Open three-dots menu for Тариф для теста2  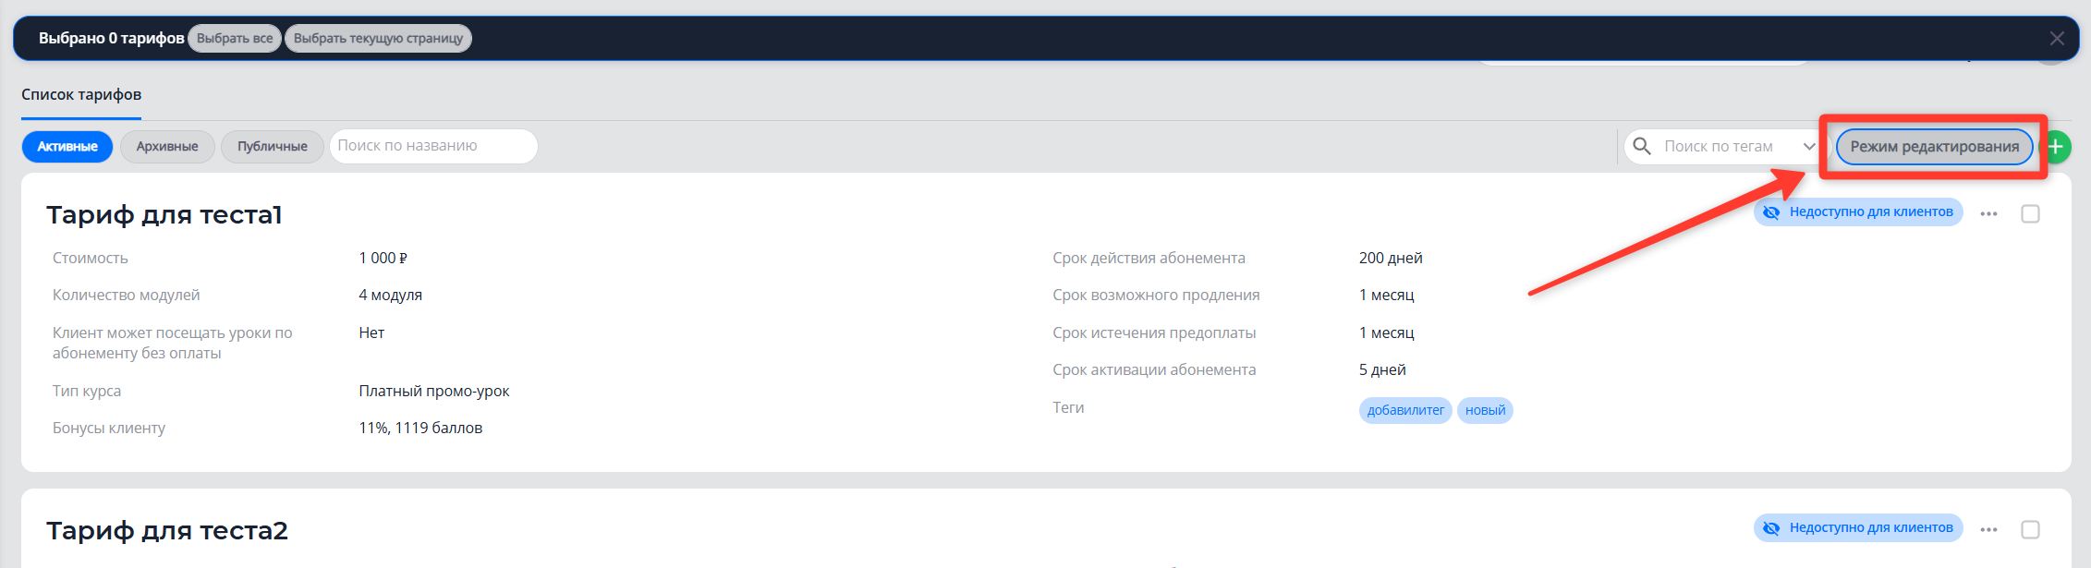click(x=1989, y=530)
